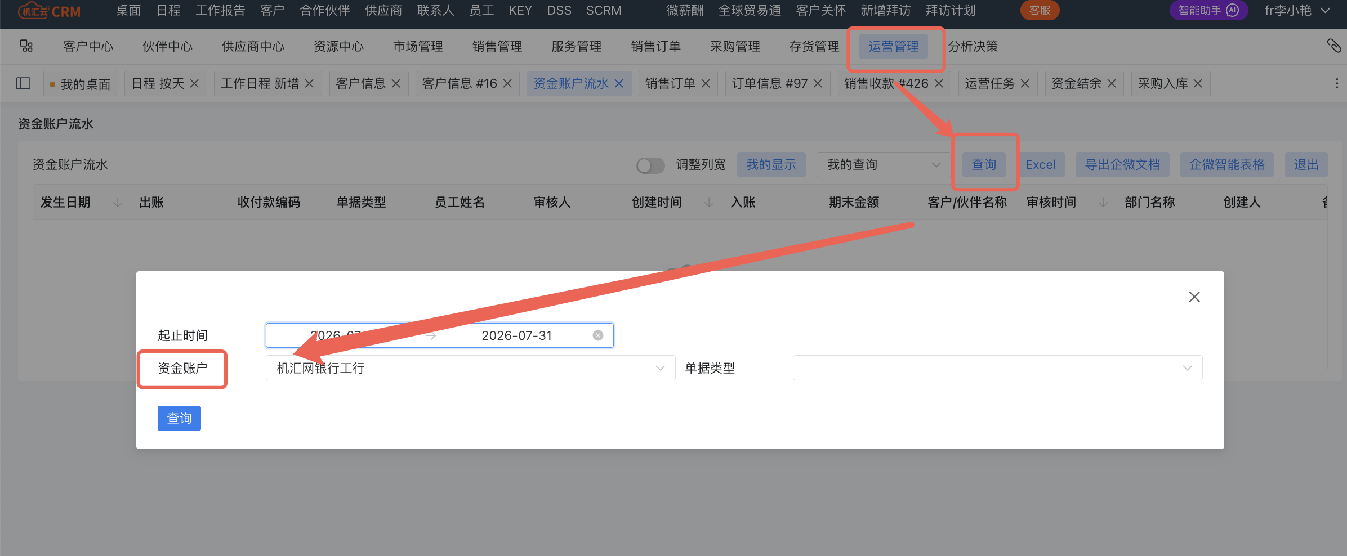Close the 采购入库 tab
1347x556 pixels.
1198,83
